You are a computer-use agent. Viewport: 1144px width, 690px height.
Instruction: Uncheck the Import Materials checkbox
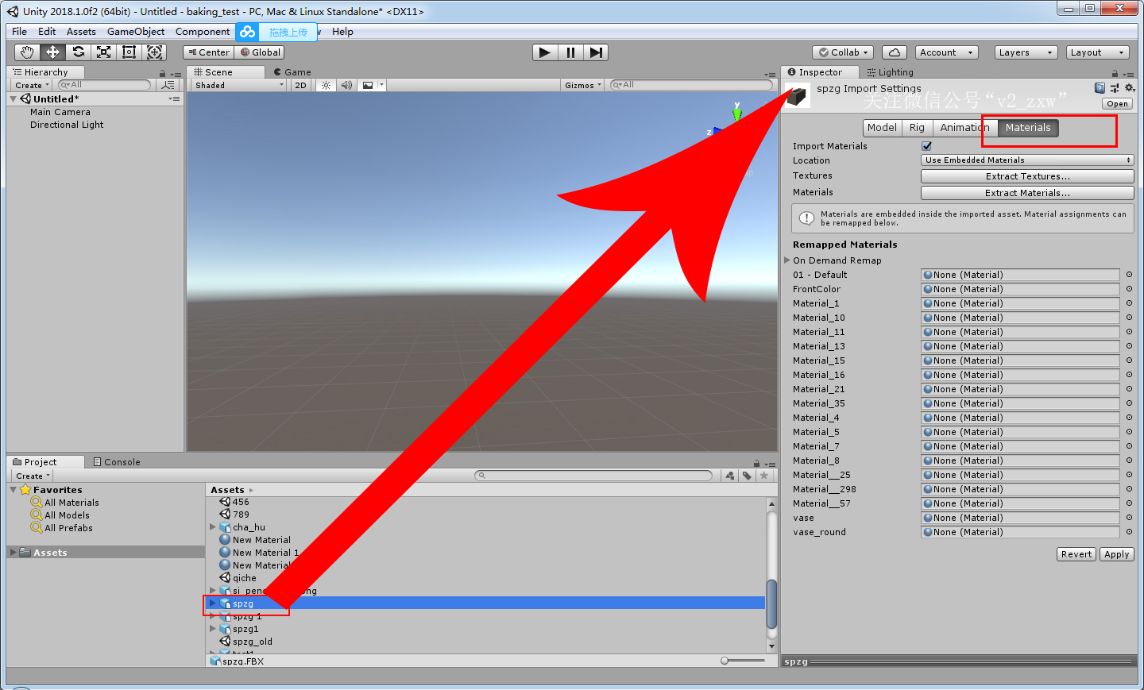coord(926,146)
